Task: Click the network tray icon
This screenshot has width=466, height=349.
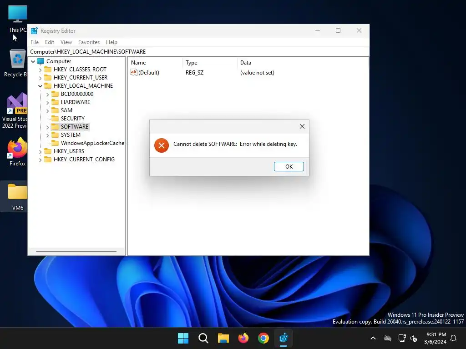Action: (402, 338)
